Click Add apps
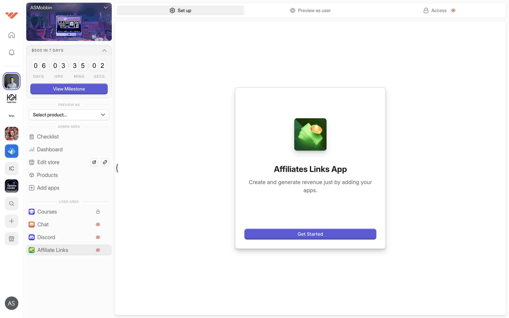Image resolution: width=509 pixels, height=318 pixels. pos(69,188)
